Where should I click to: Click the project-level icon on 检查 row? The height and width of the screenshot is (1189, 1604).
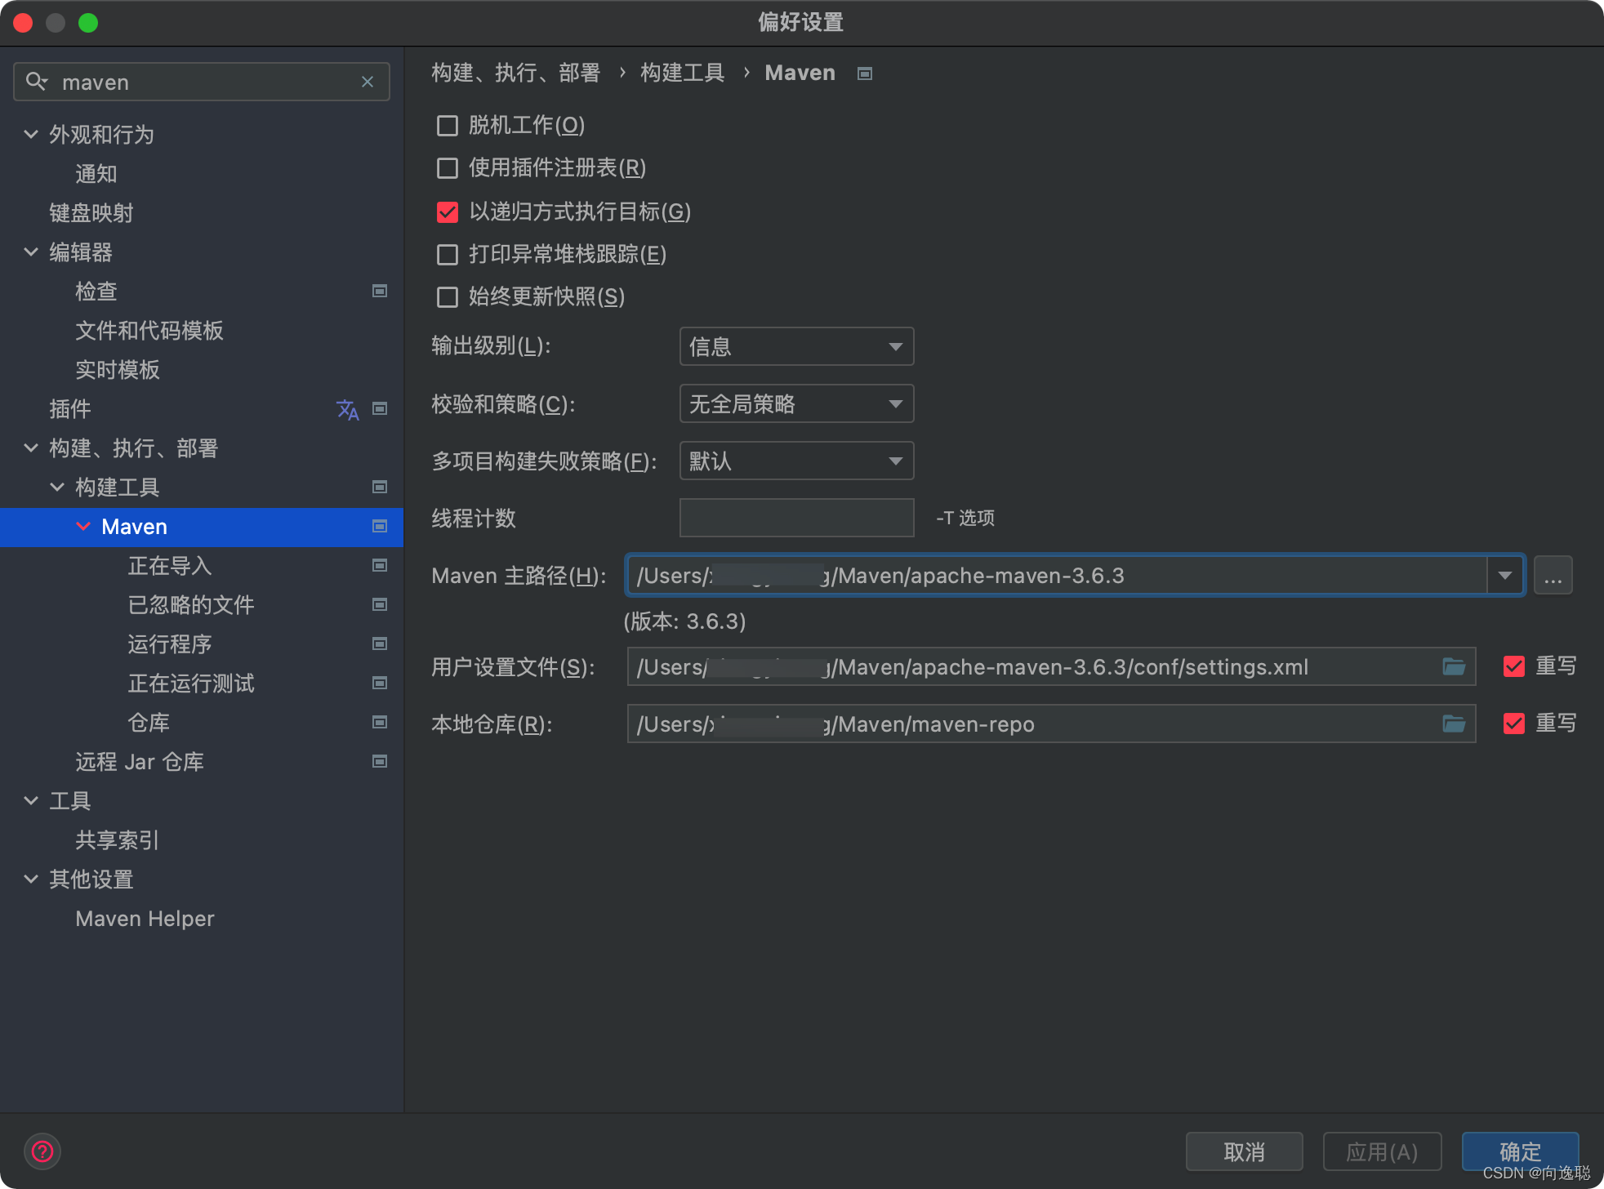[x=380, y=291]
